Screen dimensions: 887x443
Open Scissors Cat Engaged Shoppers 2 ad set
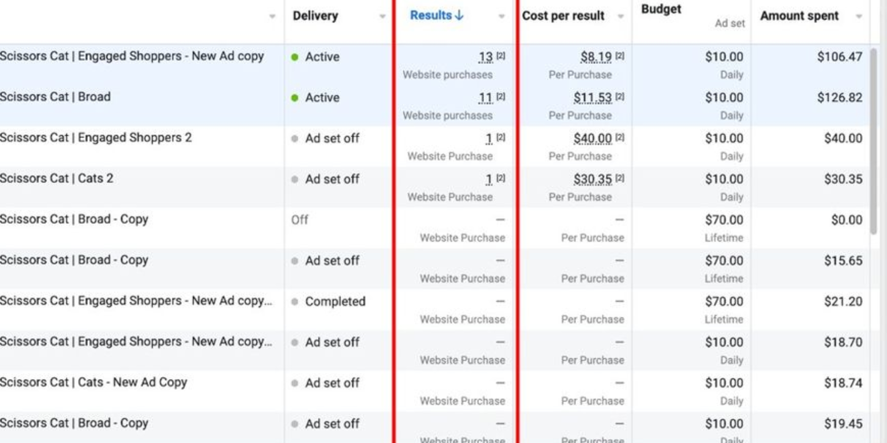tap(96, 138)
